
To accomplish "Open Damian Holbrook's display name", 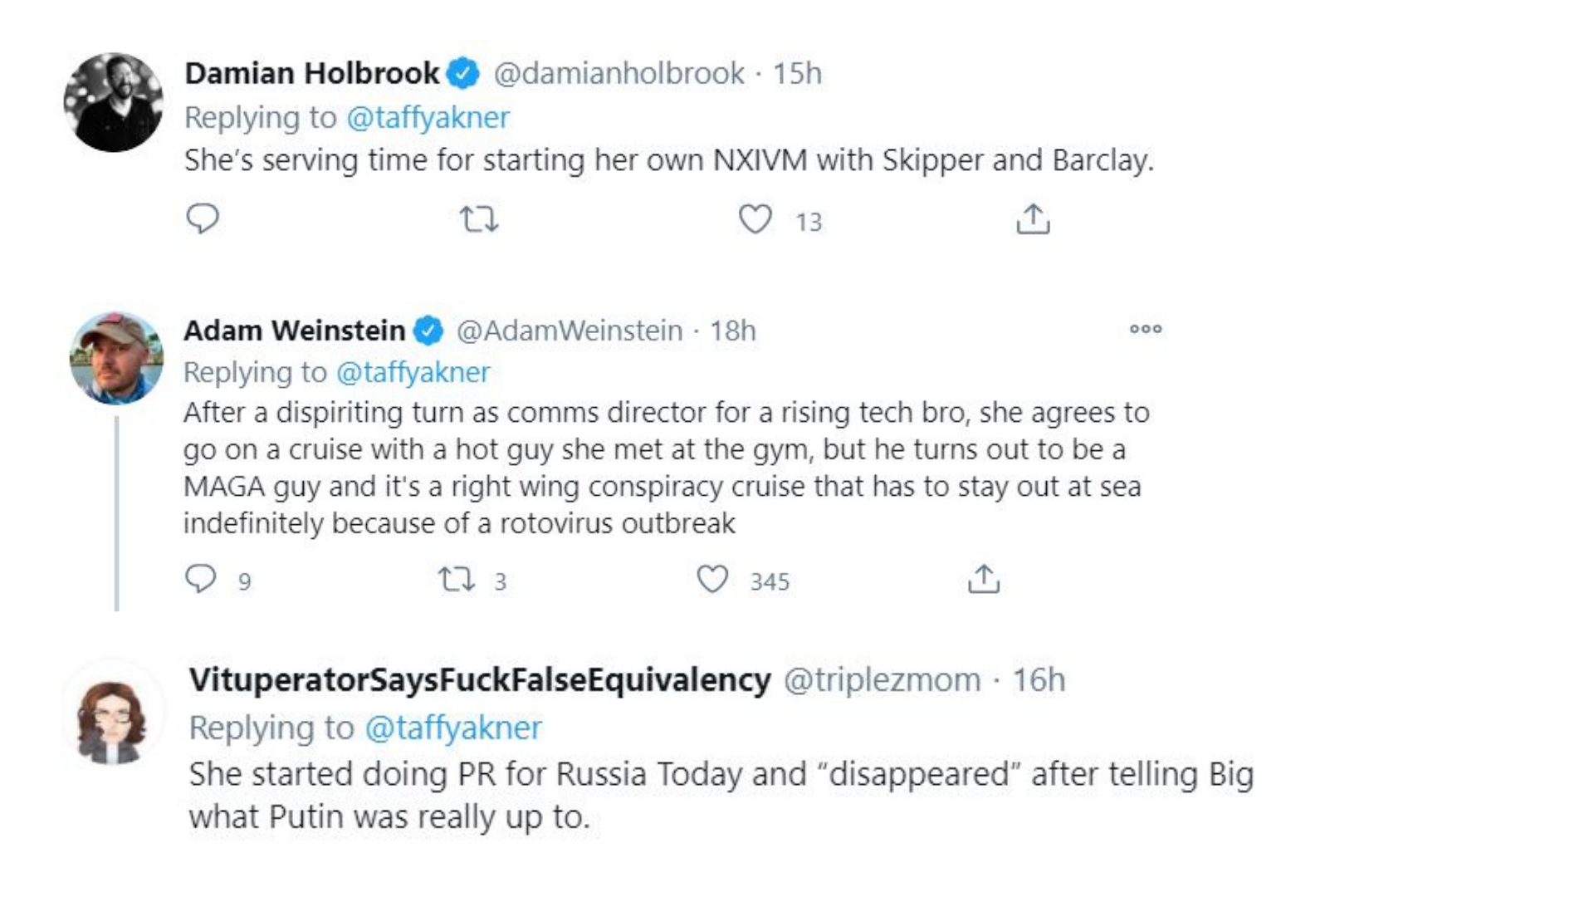I will pos(311,73).
